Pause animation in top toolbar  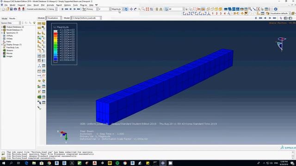point(62,9)
